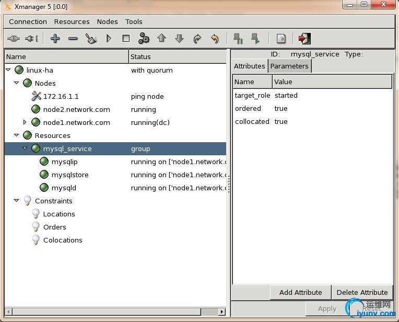Click the green status icon beside linux-ha
This screenshot has width=399, height=322.
pyautogui.click(x=19, y=70)
